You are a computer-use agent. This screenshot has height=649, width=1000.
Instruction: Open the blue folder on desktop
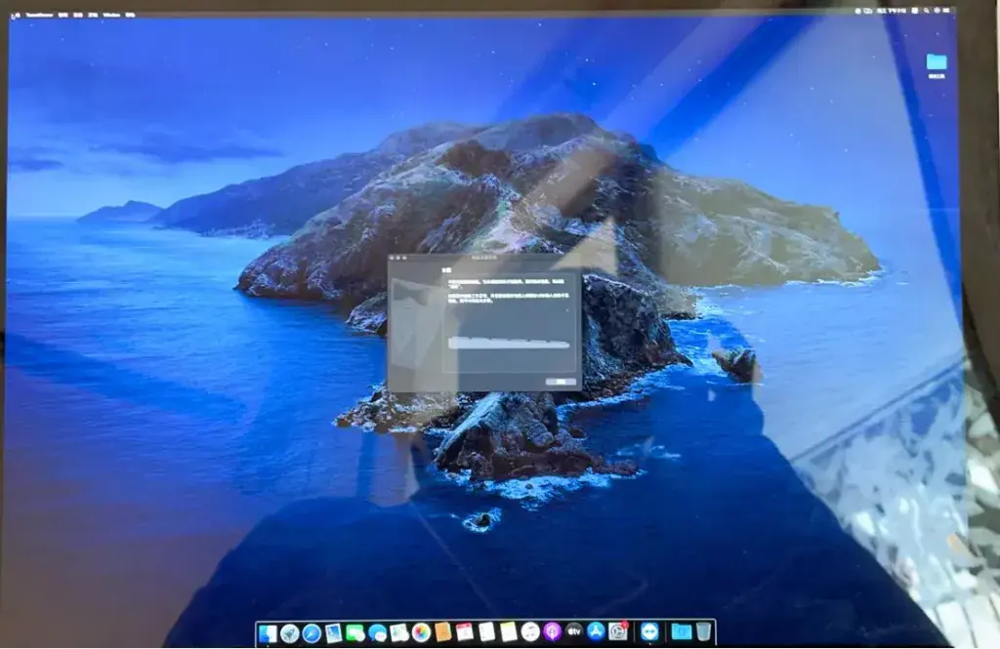[x=937, y=61]
